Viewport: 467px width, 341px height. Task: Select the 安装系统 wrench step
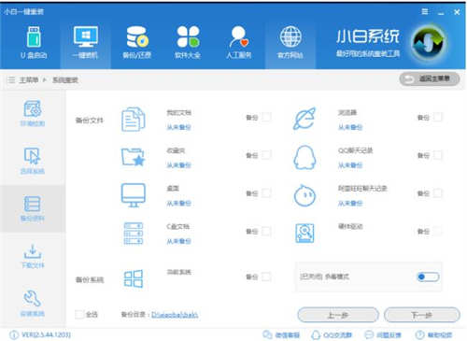point(33,304)
